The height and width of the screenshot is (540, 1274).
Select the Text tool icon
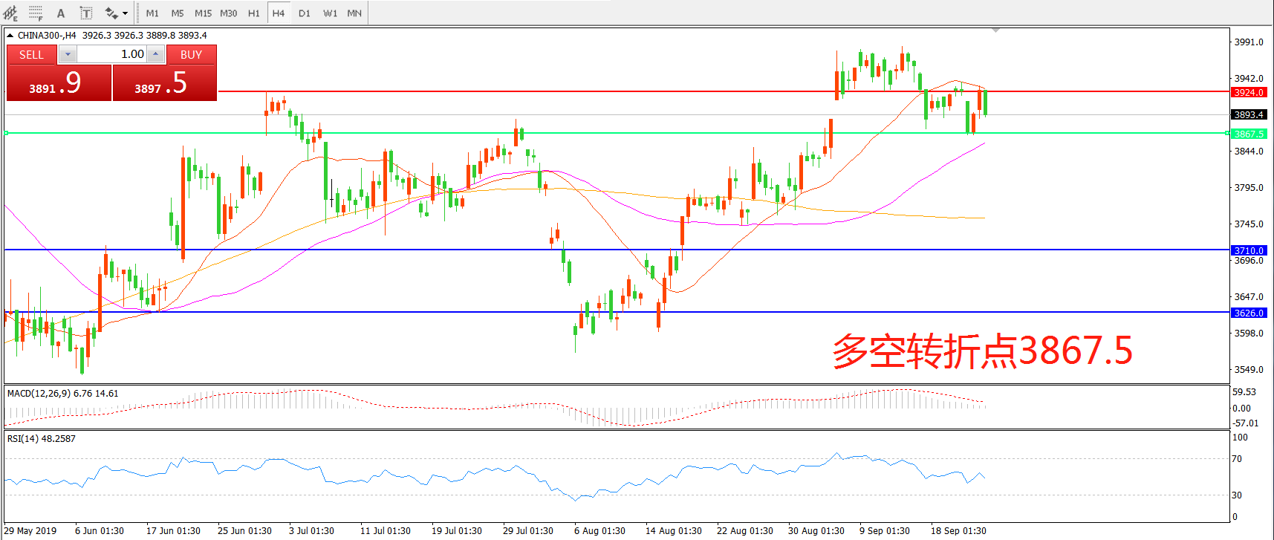tap(61, 13)
